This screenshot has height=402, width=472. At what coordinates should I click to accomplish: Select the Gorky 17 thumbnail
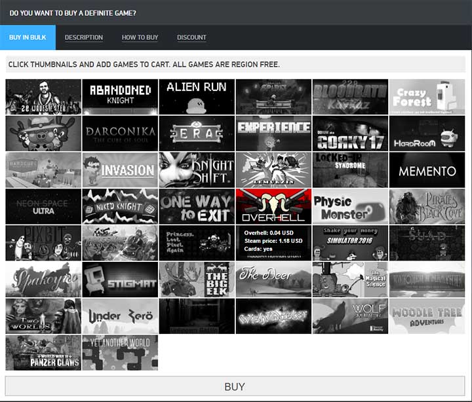tap(350, 134)
